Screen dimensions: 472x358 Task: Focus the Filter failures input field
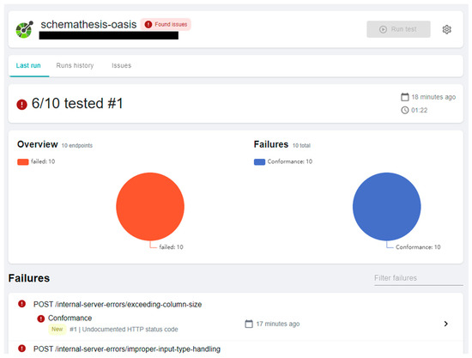(x=419, y=278)
